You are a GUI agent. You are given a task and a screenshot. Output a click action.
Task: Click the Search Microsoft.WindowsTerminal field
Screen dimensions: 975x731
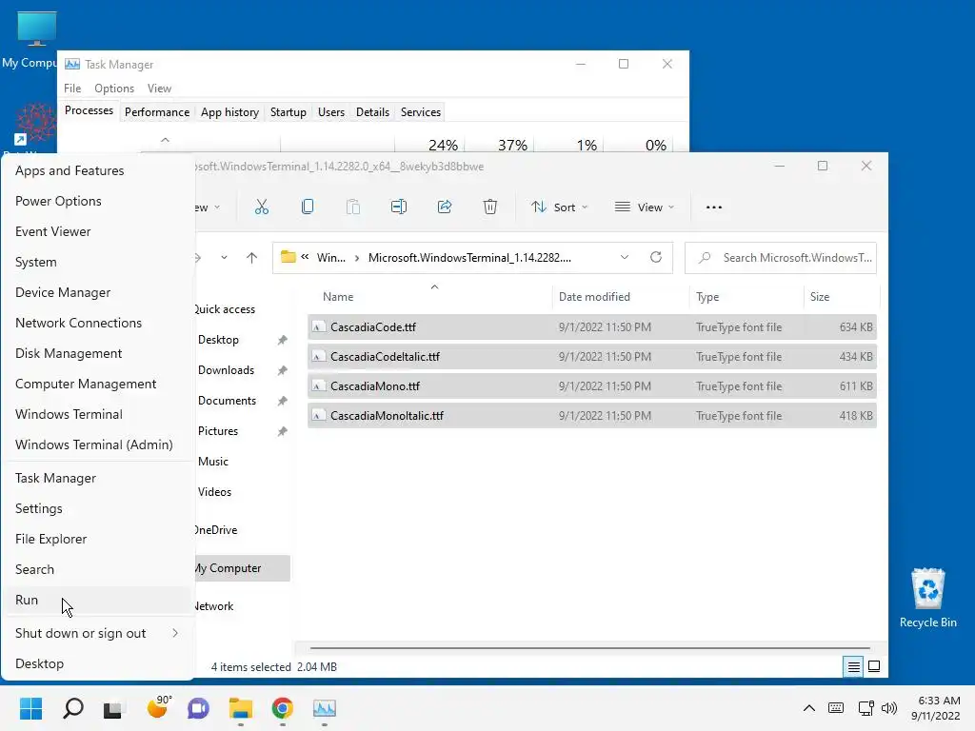(x=781, y=257)
